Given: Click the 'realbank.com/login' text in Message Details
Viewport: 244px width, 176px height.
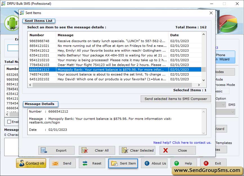Looking at the screenshot, I should 44,122.
